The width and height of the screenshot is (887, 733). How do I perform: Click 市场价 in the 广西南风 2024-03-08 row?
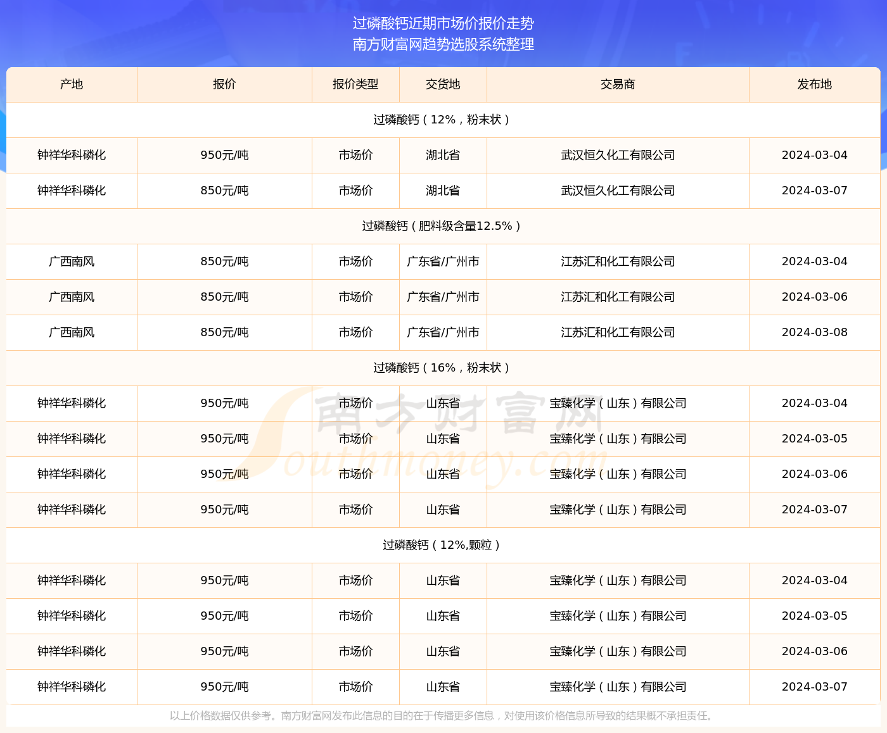(355, 332)
